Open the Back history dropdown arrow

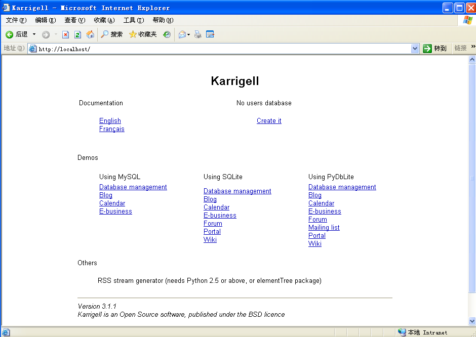(x=34, y=34)
